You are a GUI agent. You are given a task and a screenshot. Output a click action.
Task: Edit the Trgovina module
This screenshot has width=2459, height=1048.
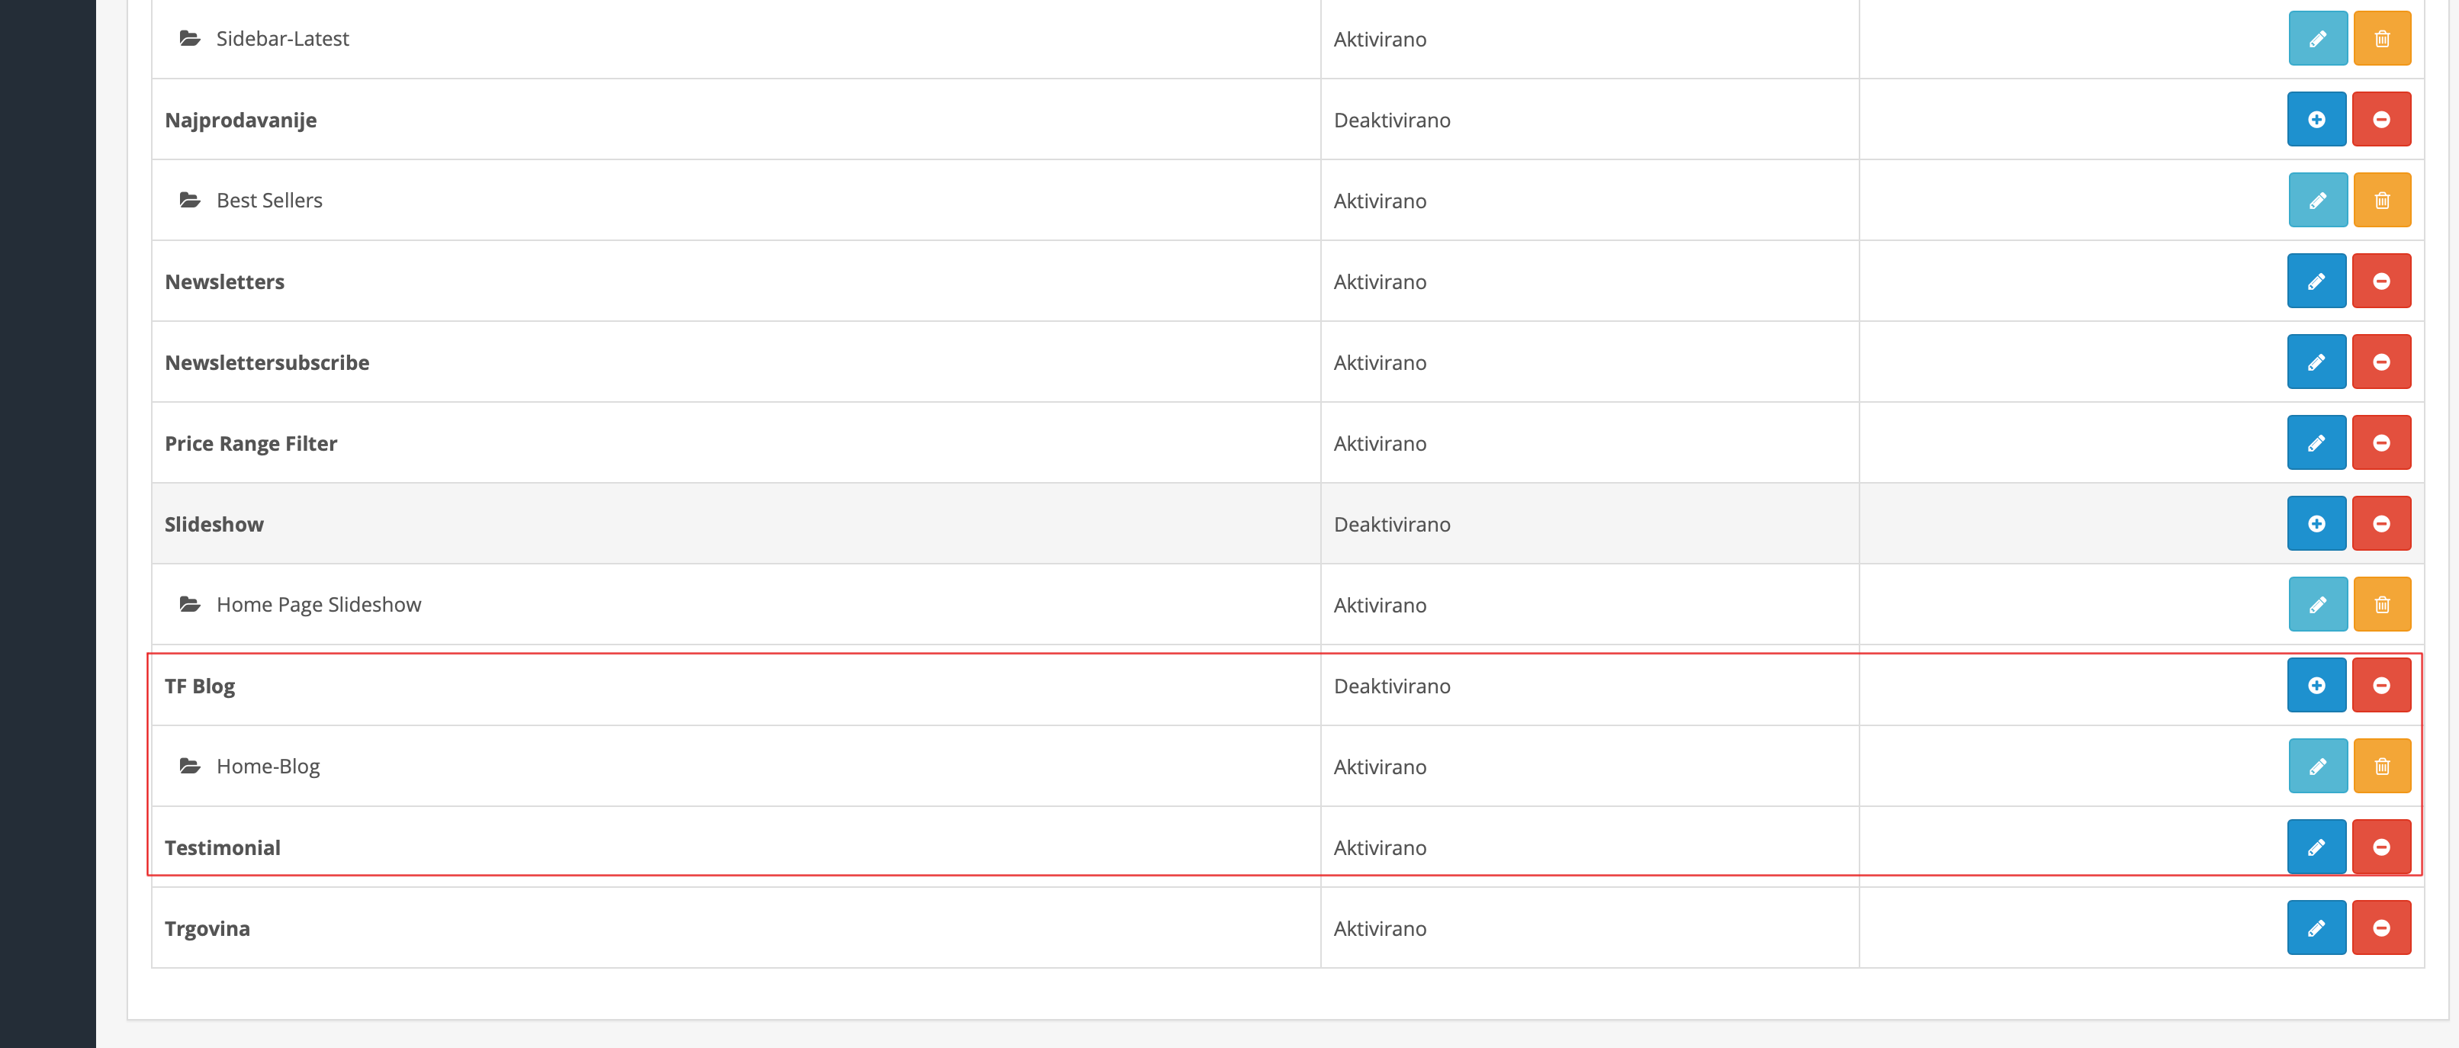click(x=2316, y=927)
